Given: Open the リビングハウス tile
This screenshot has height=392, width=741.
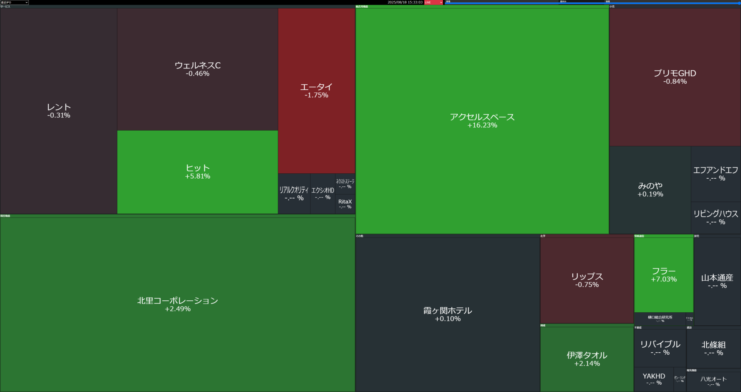Looking at the screenshot, I should point(716,218).
